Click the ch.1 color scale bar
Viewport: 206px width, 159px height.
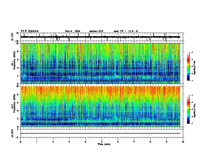point(188,67)
